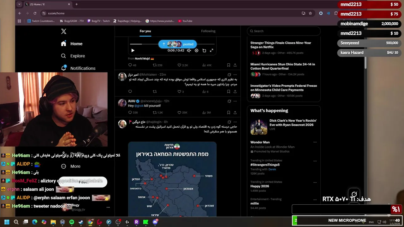Click the new posts 'posted' pill

pos(177,44)
